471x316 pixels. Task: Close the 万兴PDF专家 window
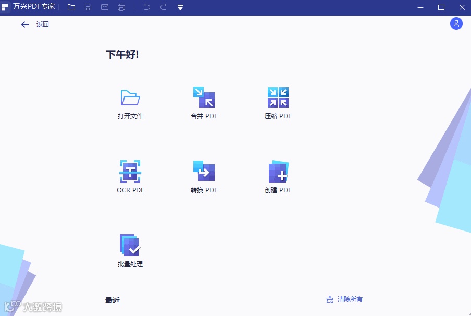[x=462, y=7]
